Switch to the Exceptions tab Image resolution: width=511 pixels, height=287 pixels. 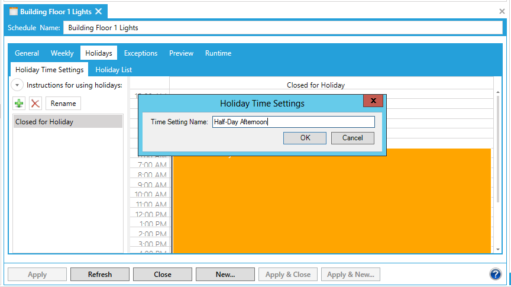[141, 53]
